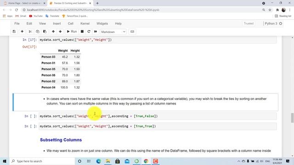294x165 pixels.
Task: Open Microsoft Edge from taskbar
Action: [x=98, y=161]
